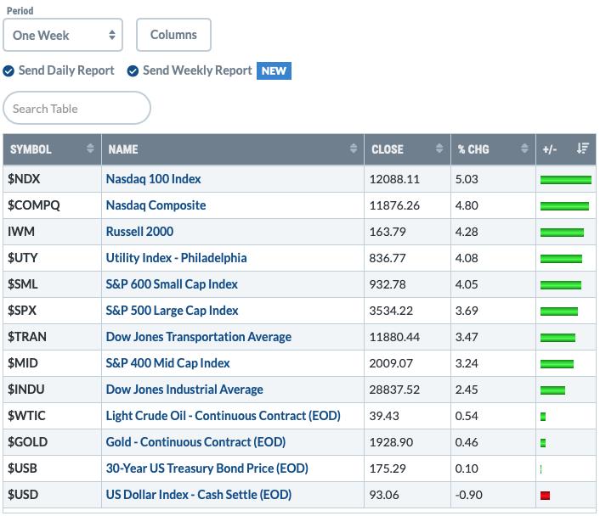Select the $SML symbol cell
This screenshot has width=600, height=516.
click(52, 284)
